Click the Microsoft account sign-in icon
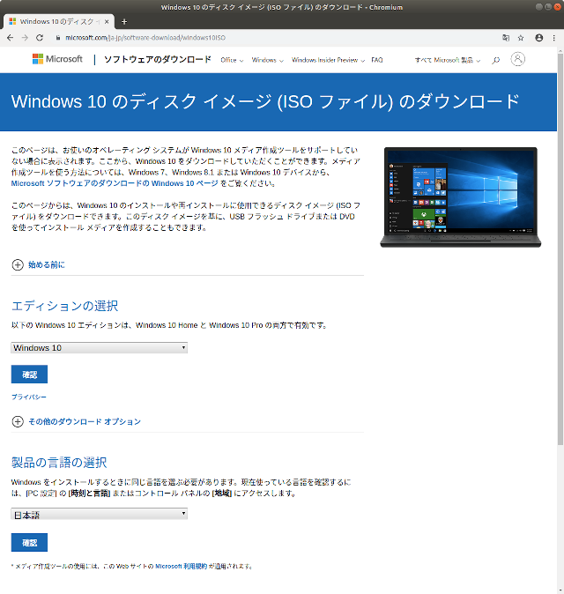This screenshot has height=594, width=564. click(517, 59)
